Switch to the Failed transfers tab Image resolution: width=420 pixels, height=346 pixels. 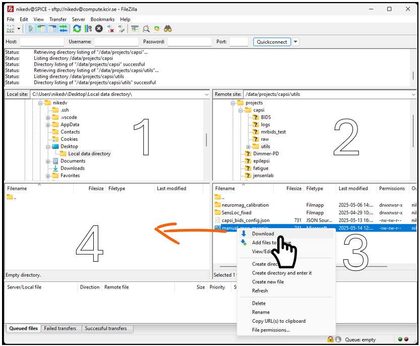(60, 328)
